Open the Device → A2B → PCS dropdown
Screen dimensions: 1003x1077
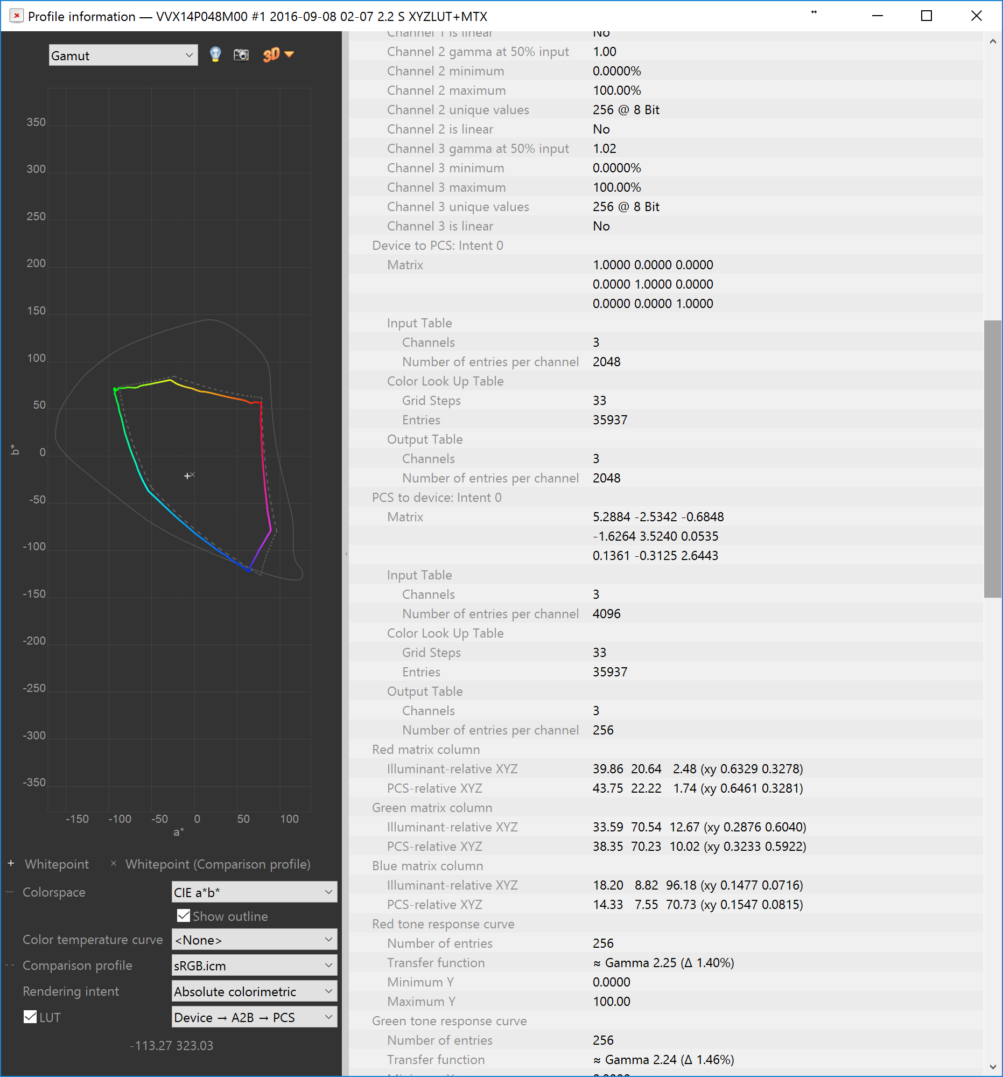click(254, 1018)
